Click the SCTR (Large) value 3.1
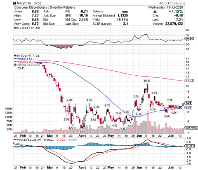Screen dimensions: 198x170 125,23
